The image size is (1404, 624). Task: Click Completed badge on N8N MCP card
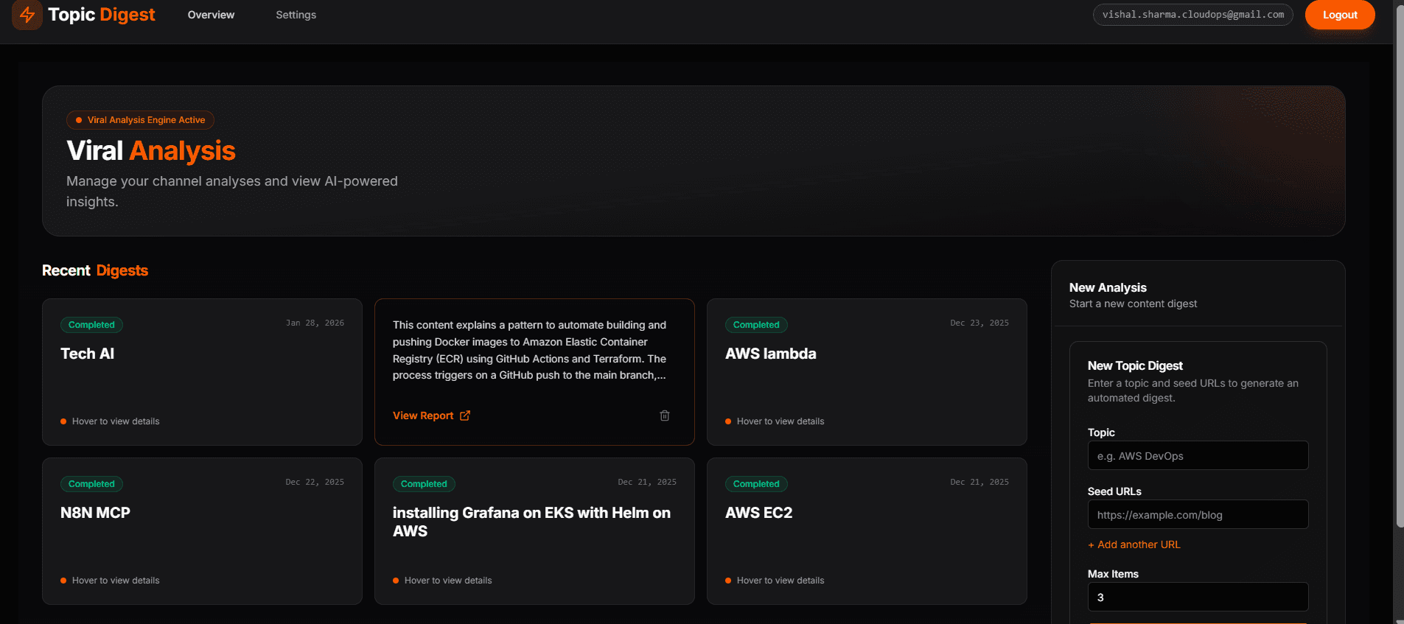pos(91,484)
